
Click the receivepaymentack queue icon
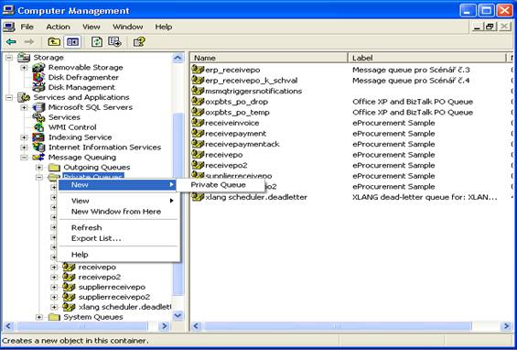pyautogui.click(x=198, y=144)
